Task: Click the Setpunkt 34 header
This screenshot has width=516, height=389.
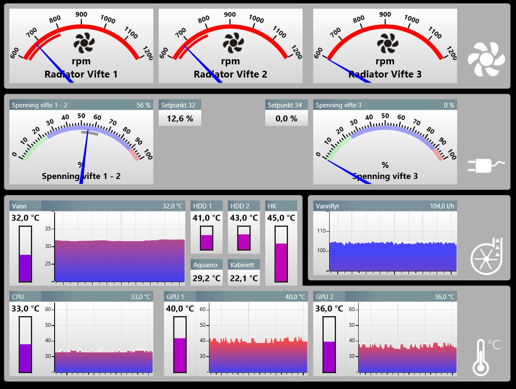Action: tap(287, 105)
